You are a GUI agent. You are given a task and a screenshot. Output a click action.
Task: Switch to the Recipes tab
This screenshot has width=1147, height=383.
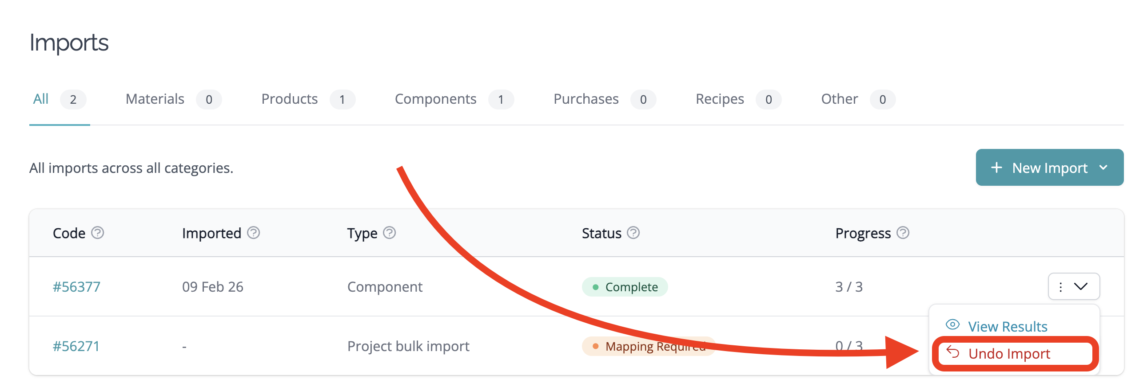click(738, 99)
